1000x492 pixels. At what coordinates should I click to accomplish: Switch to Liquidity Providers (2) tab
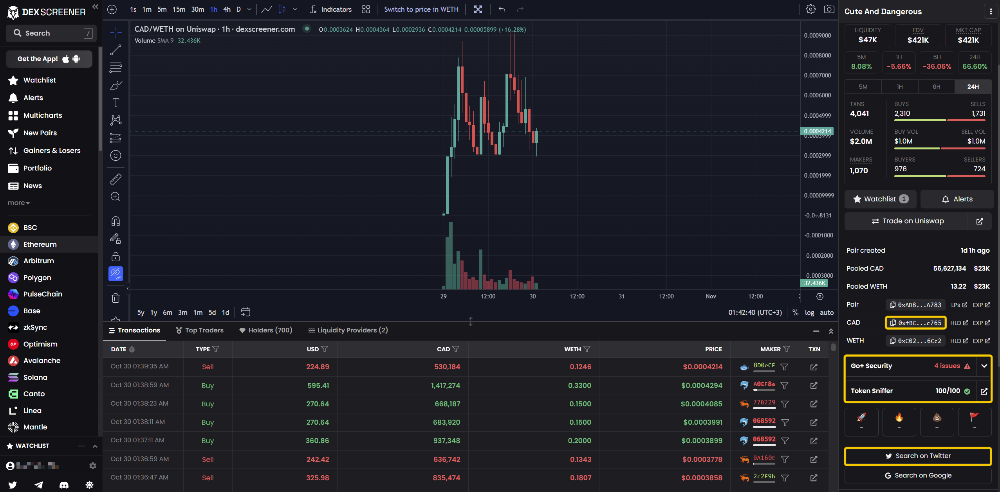coord(348,330)
